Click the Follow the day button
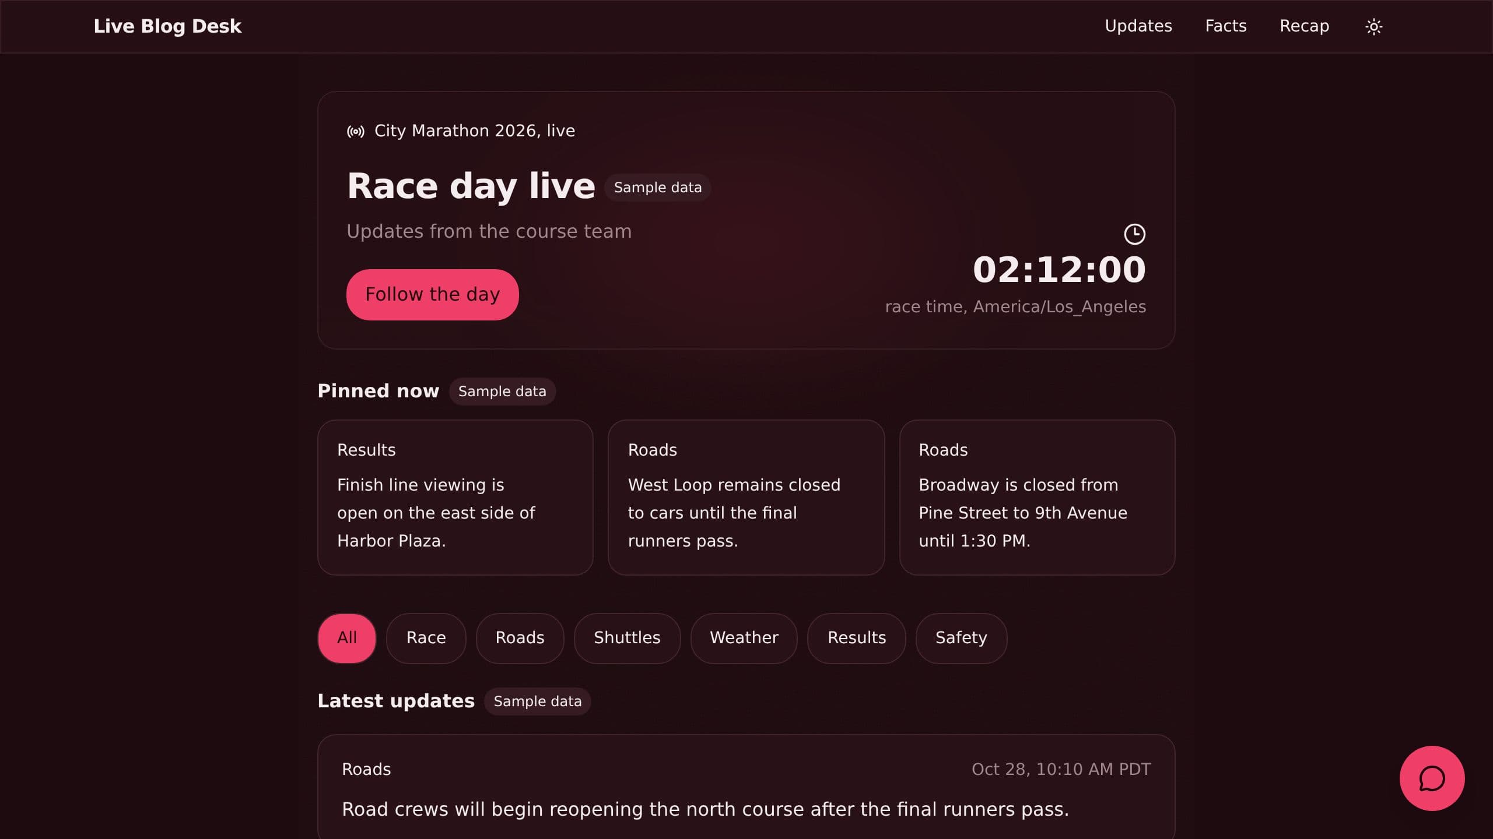The width and height of the screenshot is (1493, 839). tap(432, 294)
